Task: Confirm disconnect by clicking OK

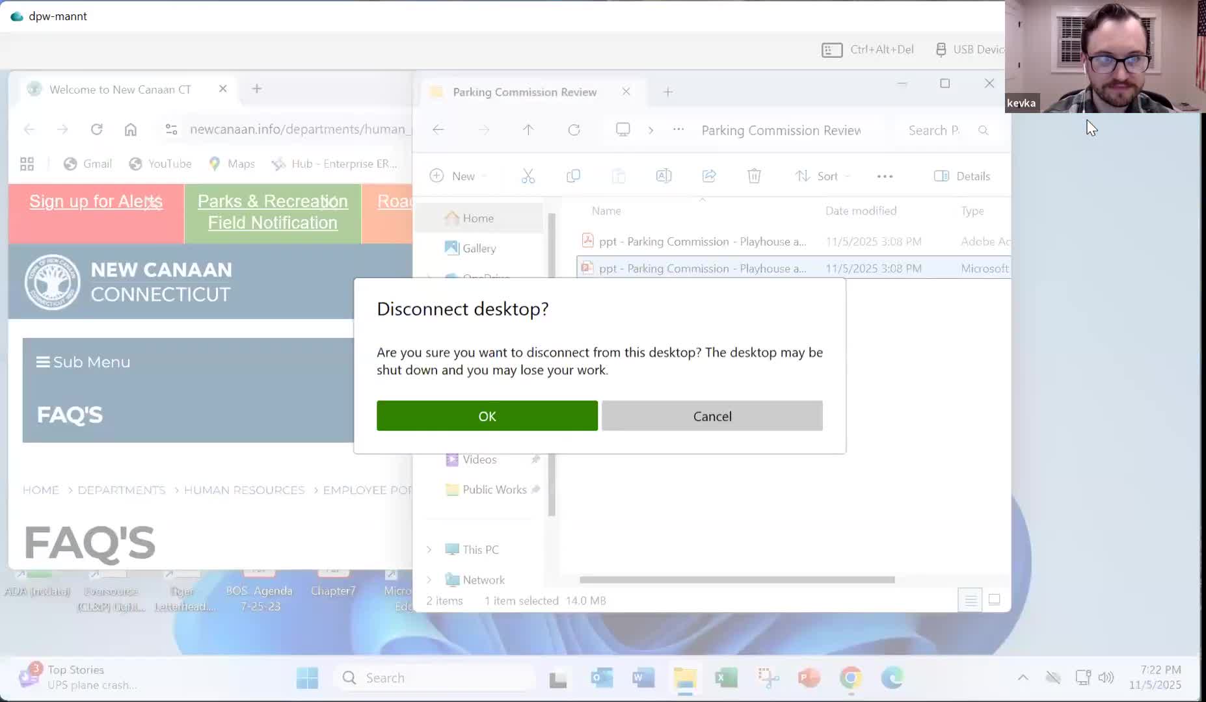Action: [487, 416]
